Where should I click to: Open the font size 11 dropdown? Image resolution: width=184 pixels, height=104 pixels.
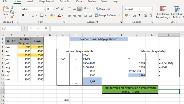53,9
